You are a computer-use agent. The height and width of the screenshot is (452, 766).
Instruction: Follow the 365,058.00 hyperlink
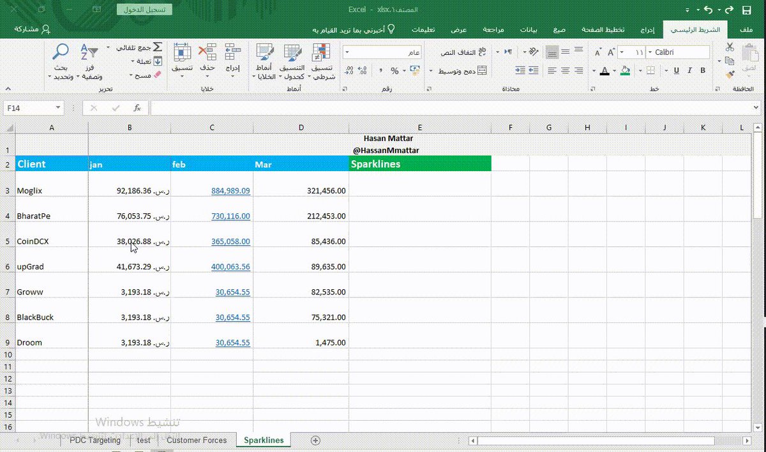(x=230, y=241)
